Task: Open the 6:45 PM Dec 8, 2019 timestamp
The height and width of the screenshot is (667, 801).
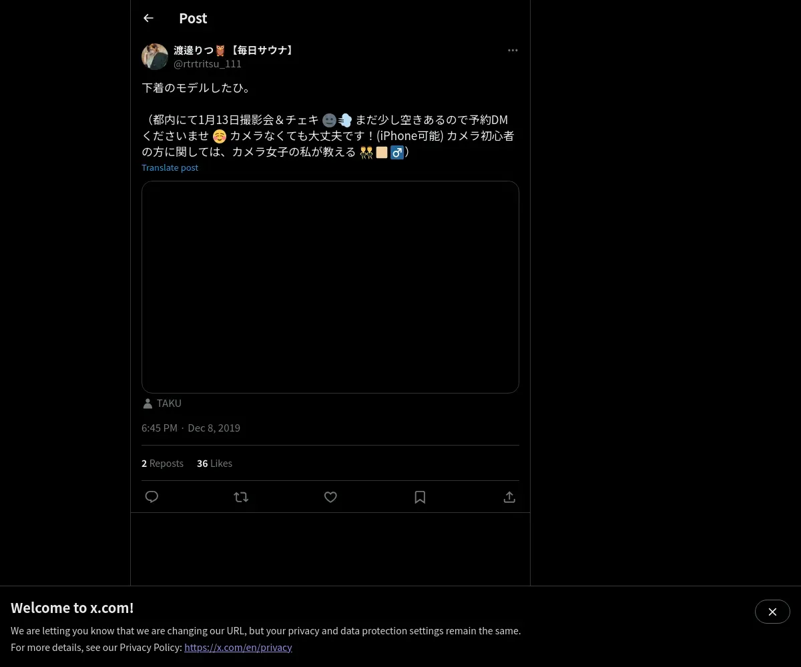Action: [191, 428]
